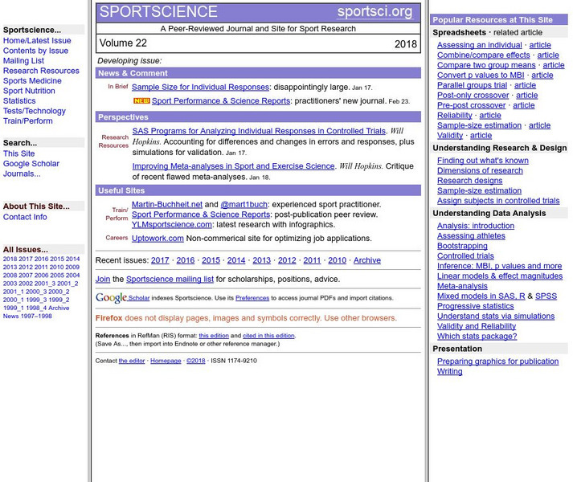Image resolution: width=573 pixels, height=482 pixels.
Task: Visit YLMsportscience.com link
Action: tap(172, 225)
